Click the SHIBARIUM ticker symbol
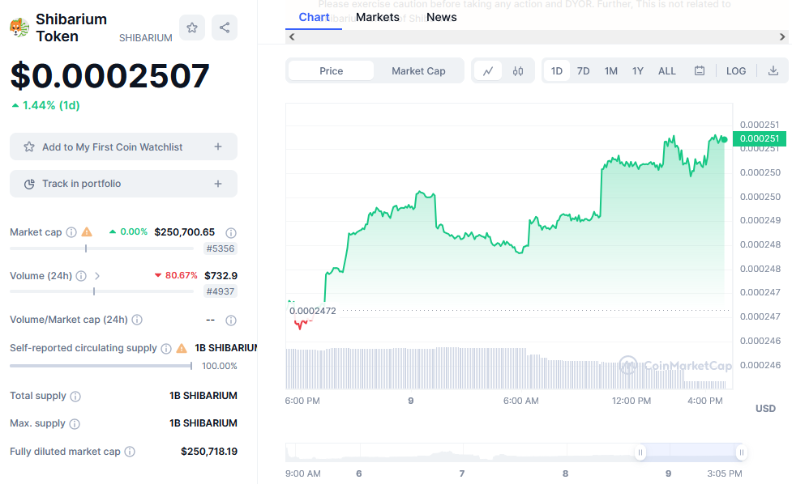 [x=145, y=38]
